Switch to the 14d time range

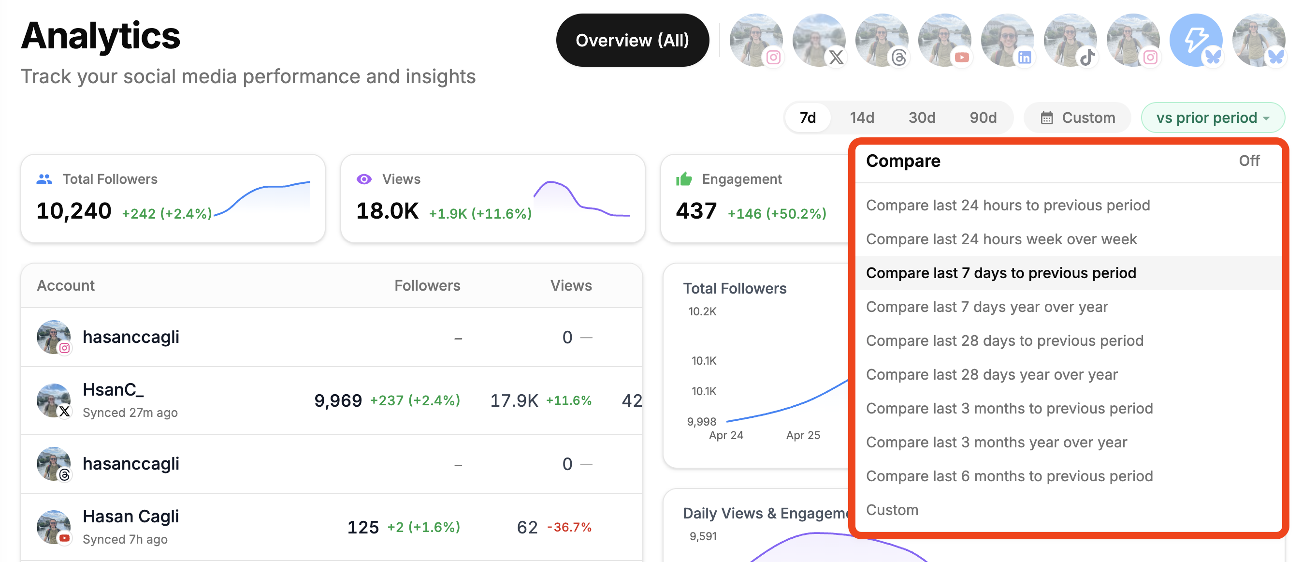click(862, 118)
